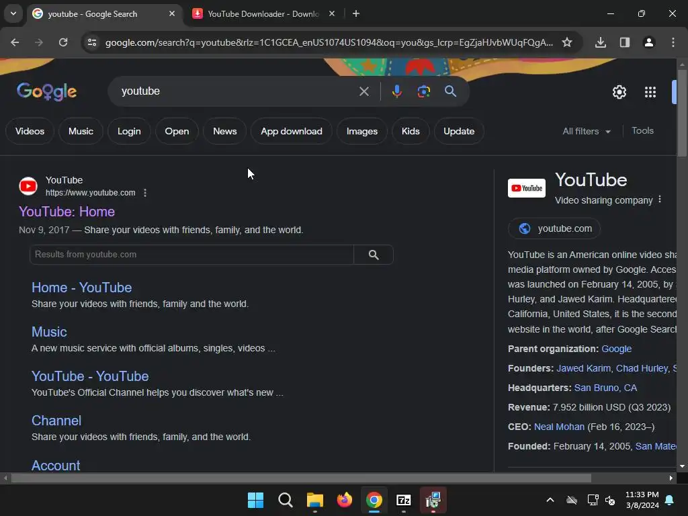
Task: Click YouTube favicon in first result
Action: click(28, 186)
